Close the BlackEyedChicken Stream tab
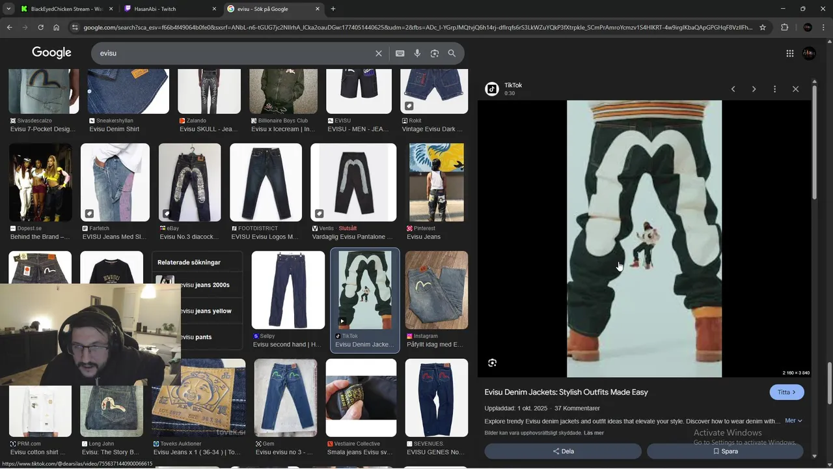Image resolution: width=833 pixels, height=469 pixels. (111, 9)
